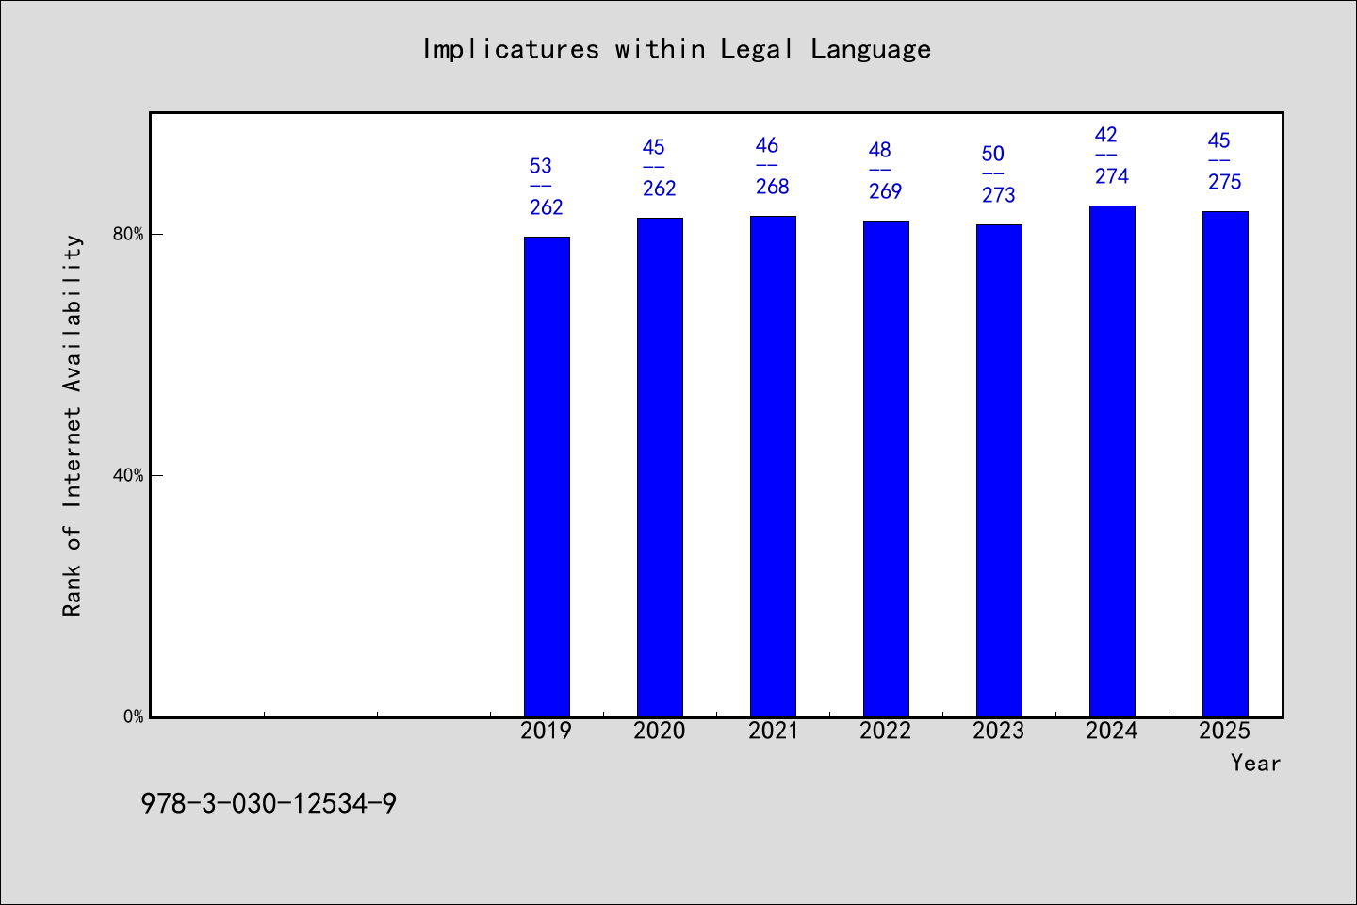Image resolution: width=1357 pixels, height=905 pixels.
Task: Click the 2025 x-axis label
Action: (1225, 731)
